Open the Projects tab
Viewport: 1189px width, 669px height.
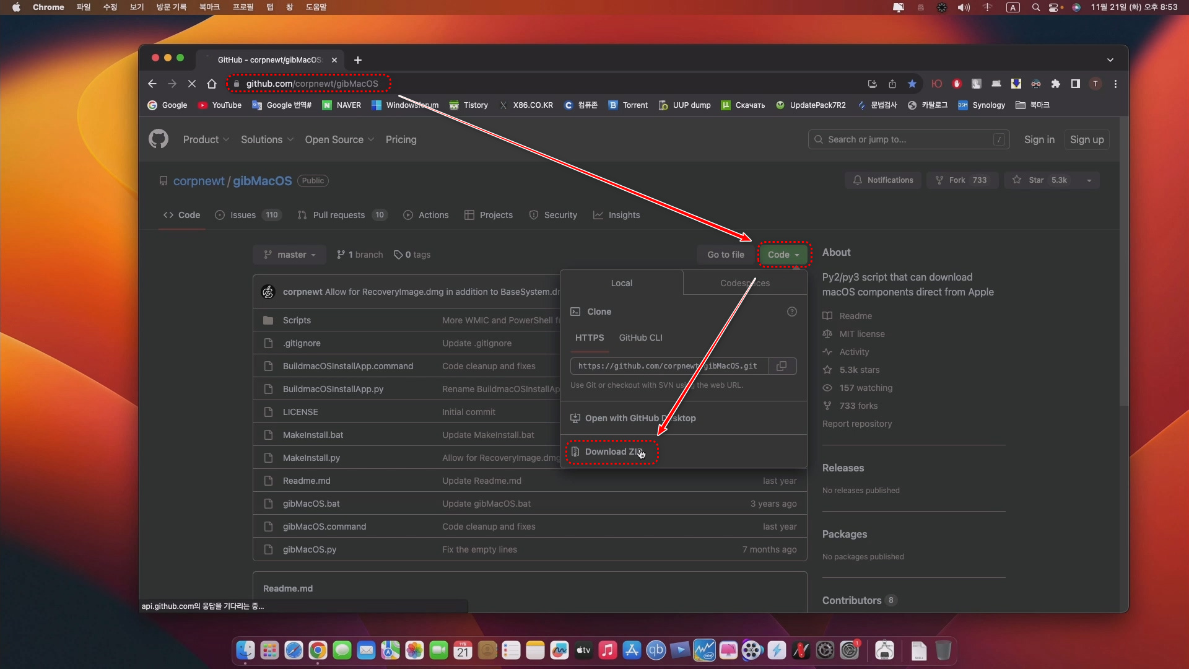coord(489,215)
